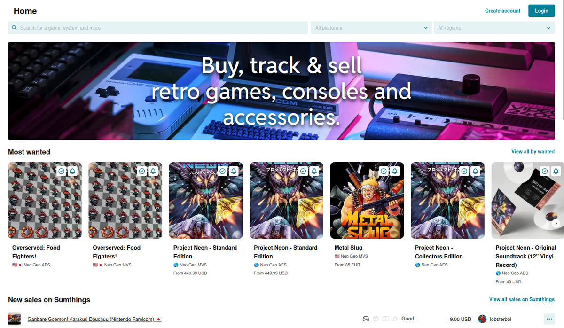Viewport: 564px width, 328px height.
Task: Toggle checkmark on Overserved Neo Geo MVS card
Action: (142, 172)
